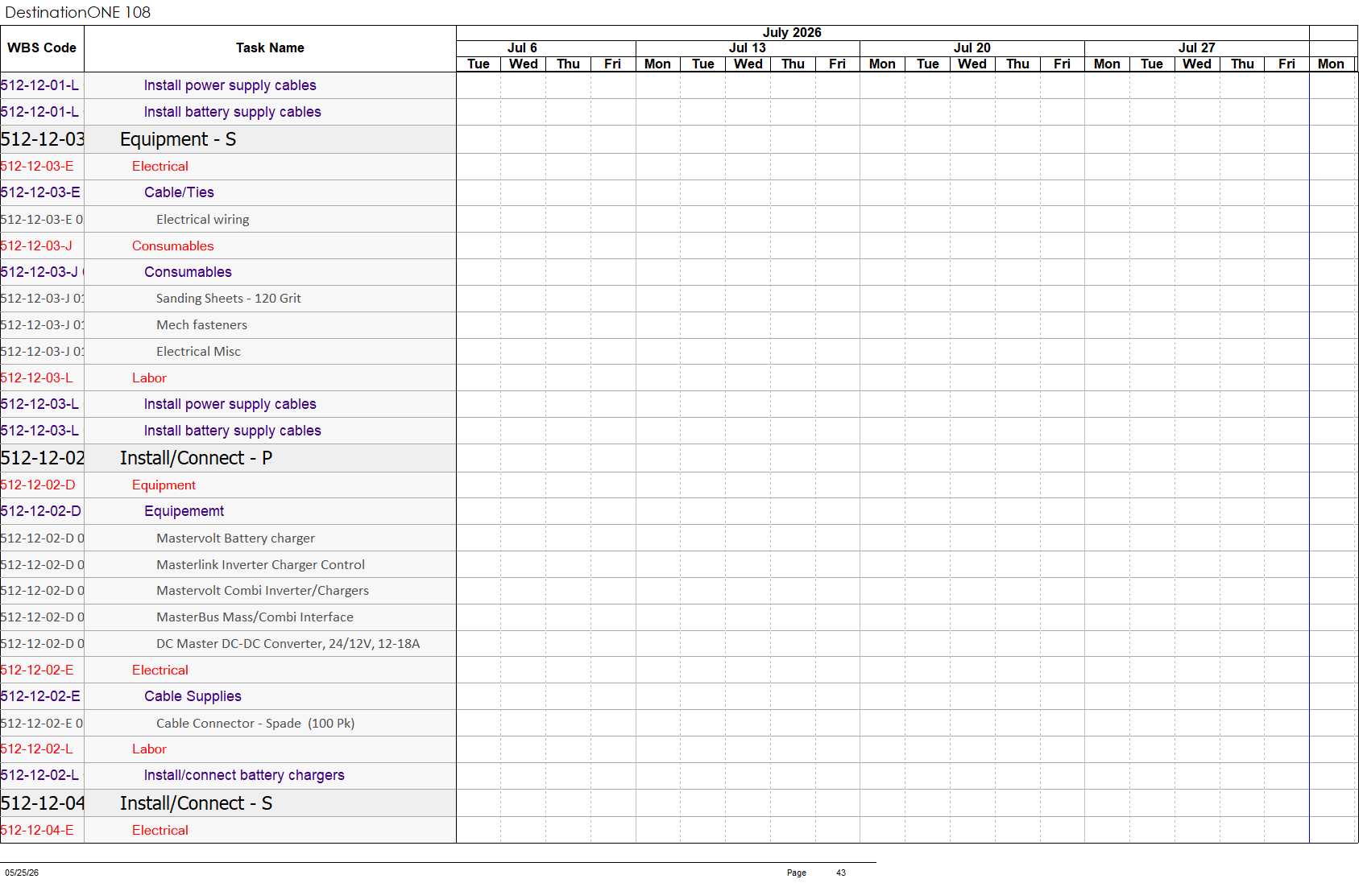Select the Jul 20 week header
The image size is (1359, 883).
pyautogui.click(x=972, y=48)
